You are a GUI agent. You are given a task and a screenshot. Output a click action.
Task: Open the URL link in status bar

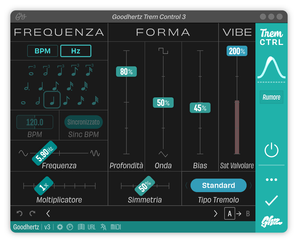click(x=91, y=227)
